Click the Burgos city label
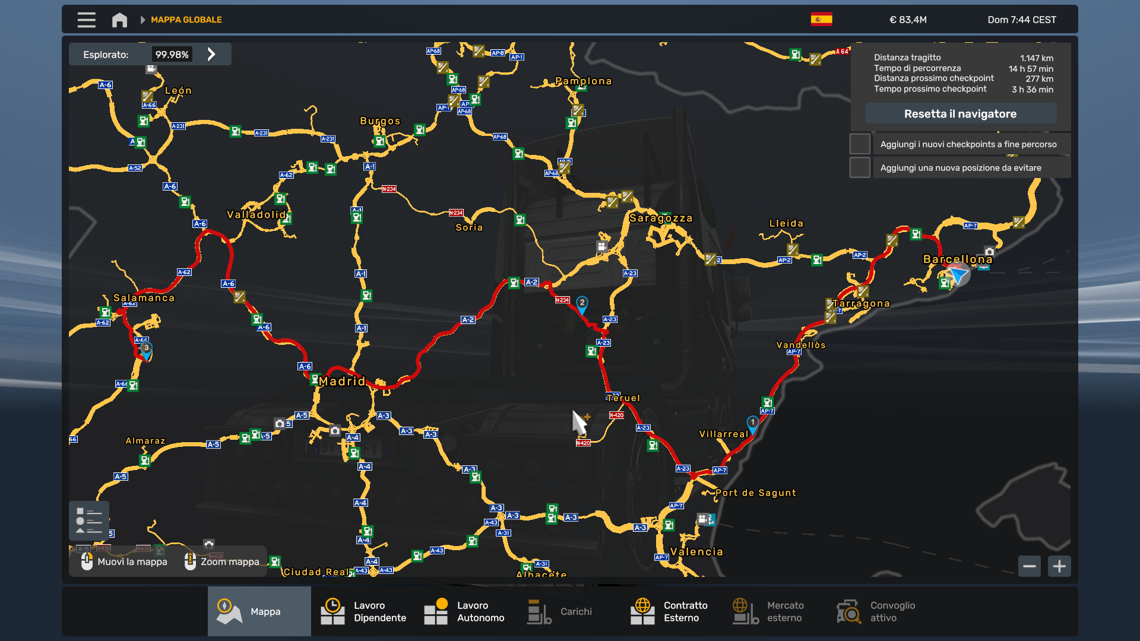 (x=380, y=120)
